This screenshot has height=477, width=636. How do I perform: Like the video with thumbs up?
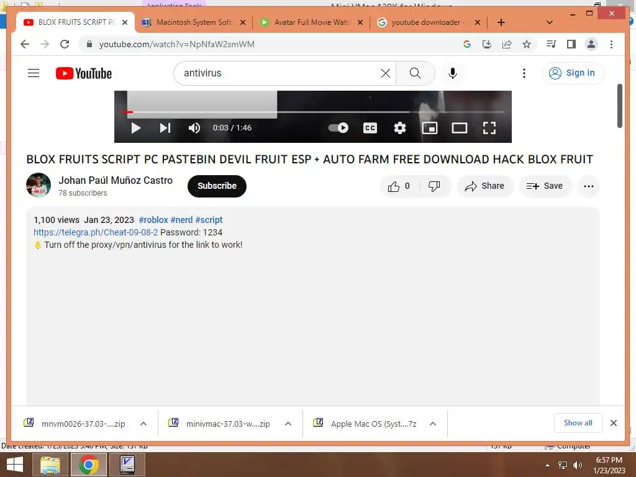click(399, 186)
